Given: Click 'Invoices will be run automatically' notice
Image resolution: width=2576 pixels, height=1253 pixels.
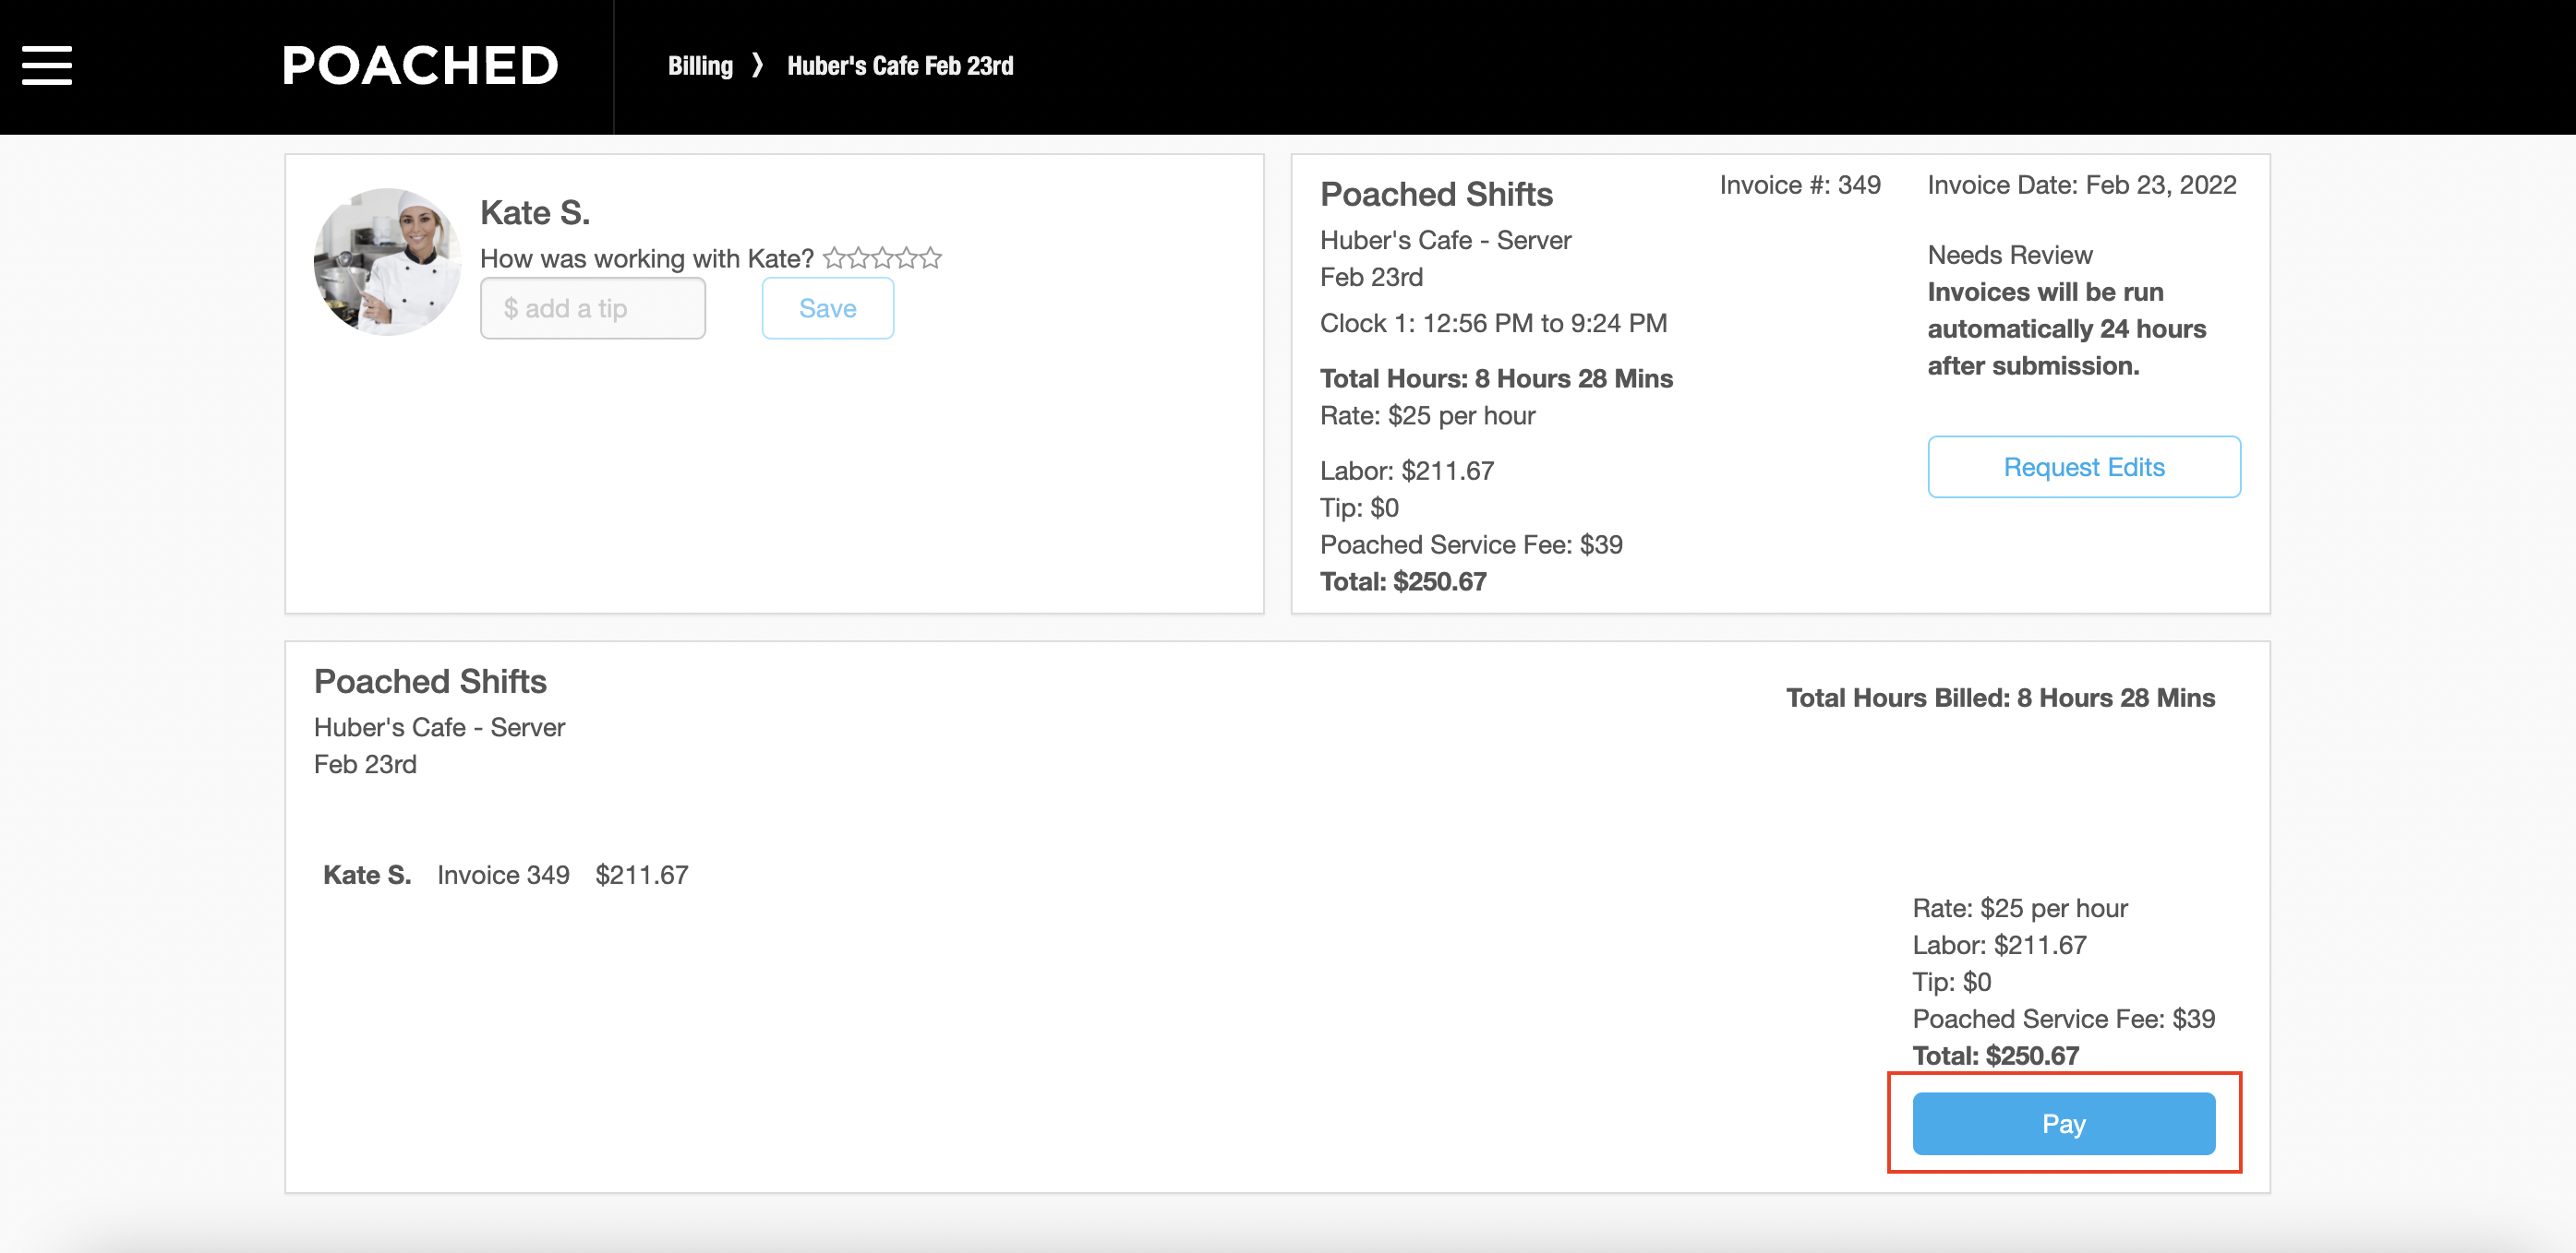Looking at the screenshot, I should 2066,328.
